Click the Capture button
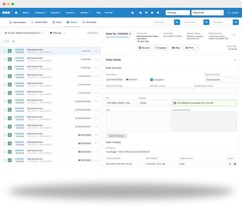The height and width of the screenshot is (207, 242). pos(161,48)
